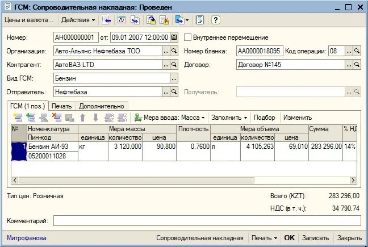Click the Закрыть button
The height and width of the screenshot is (247, 368).
349,238
